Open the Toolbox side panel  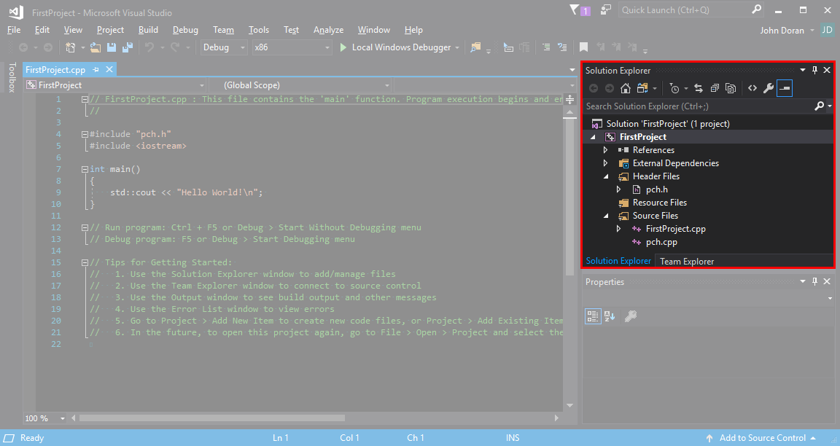[12, 78]
